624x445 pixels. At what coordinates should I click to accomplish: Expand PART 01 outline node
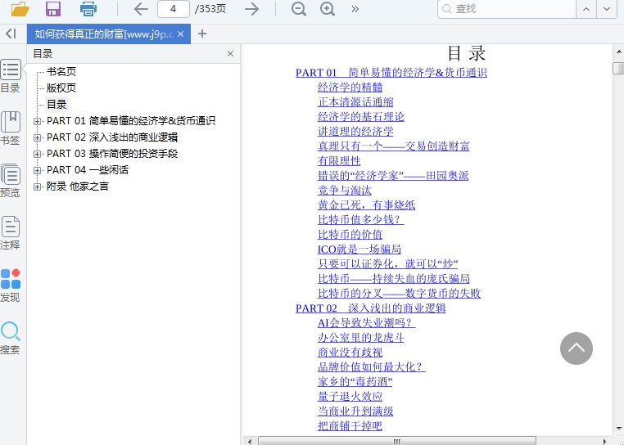coord(37,121)
